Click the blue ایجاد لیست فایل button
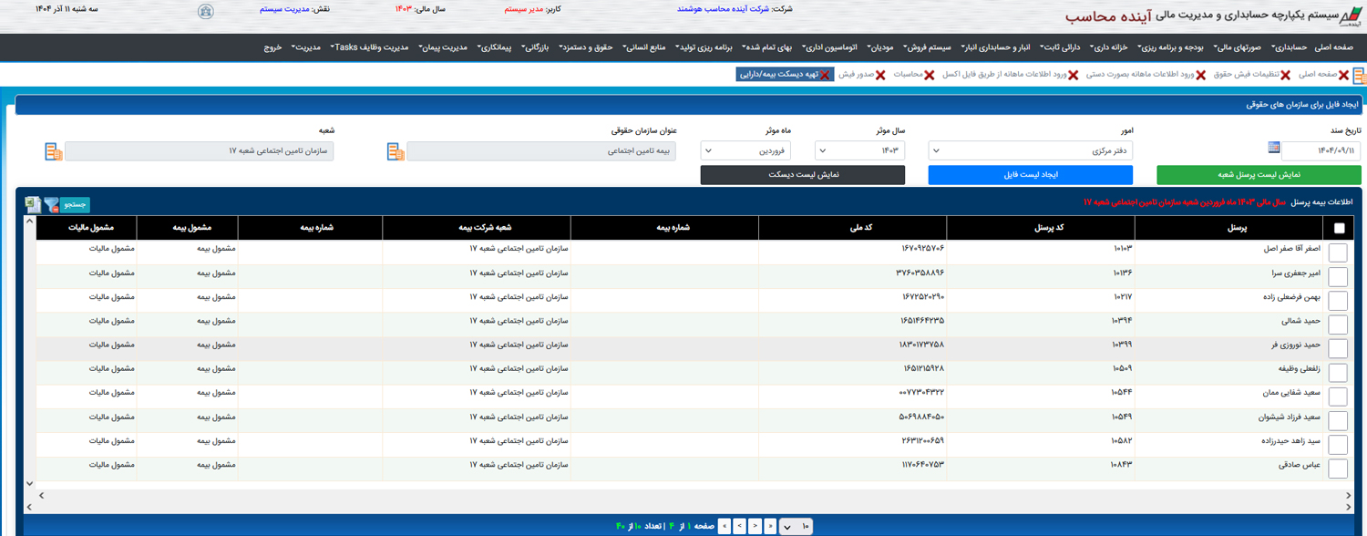1367x536 pixels. coord(1030,175)
